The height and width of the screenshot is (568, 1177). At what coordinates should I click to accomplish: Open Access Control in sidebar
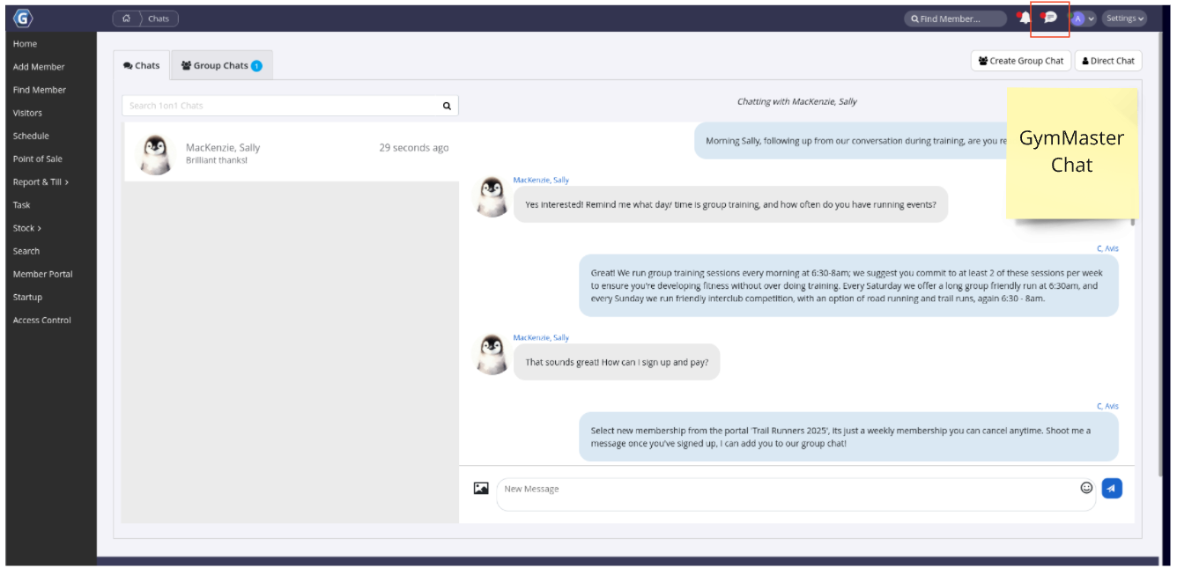[x=42, y=321]
